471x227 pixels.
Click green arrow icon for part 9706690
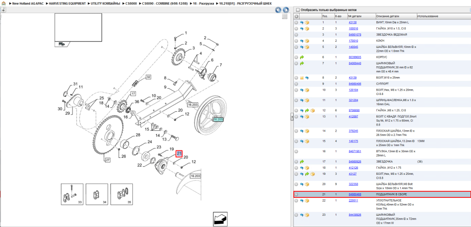click(307, 110)
